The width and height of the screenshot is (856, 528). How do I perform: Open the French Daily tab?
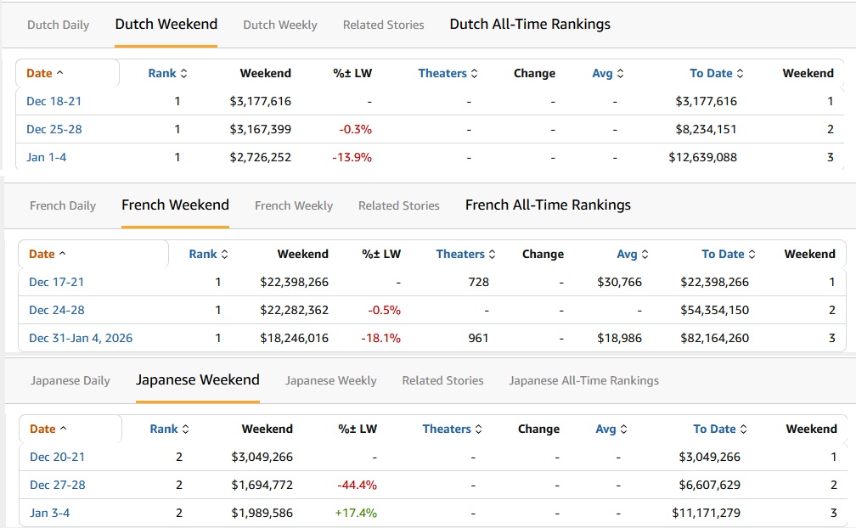tap(63, 205)
